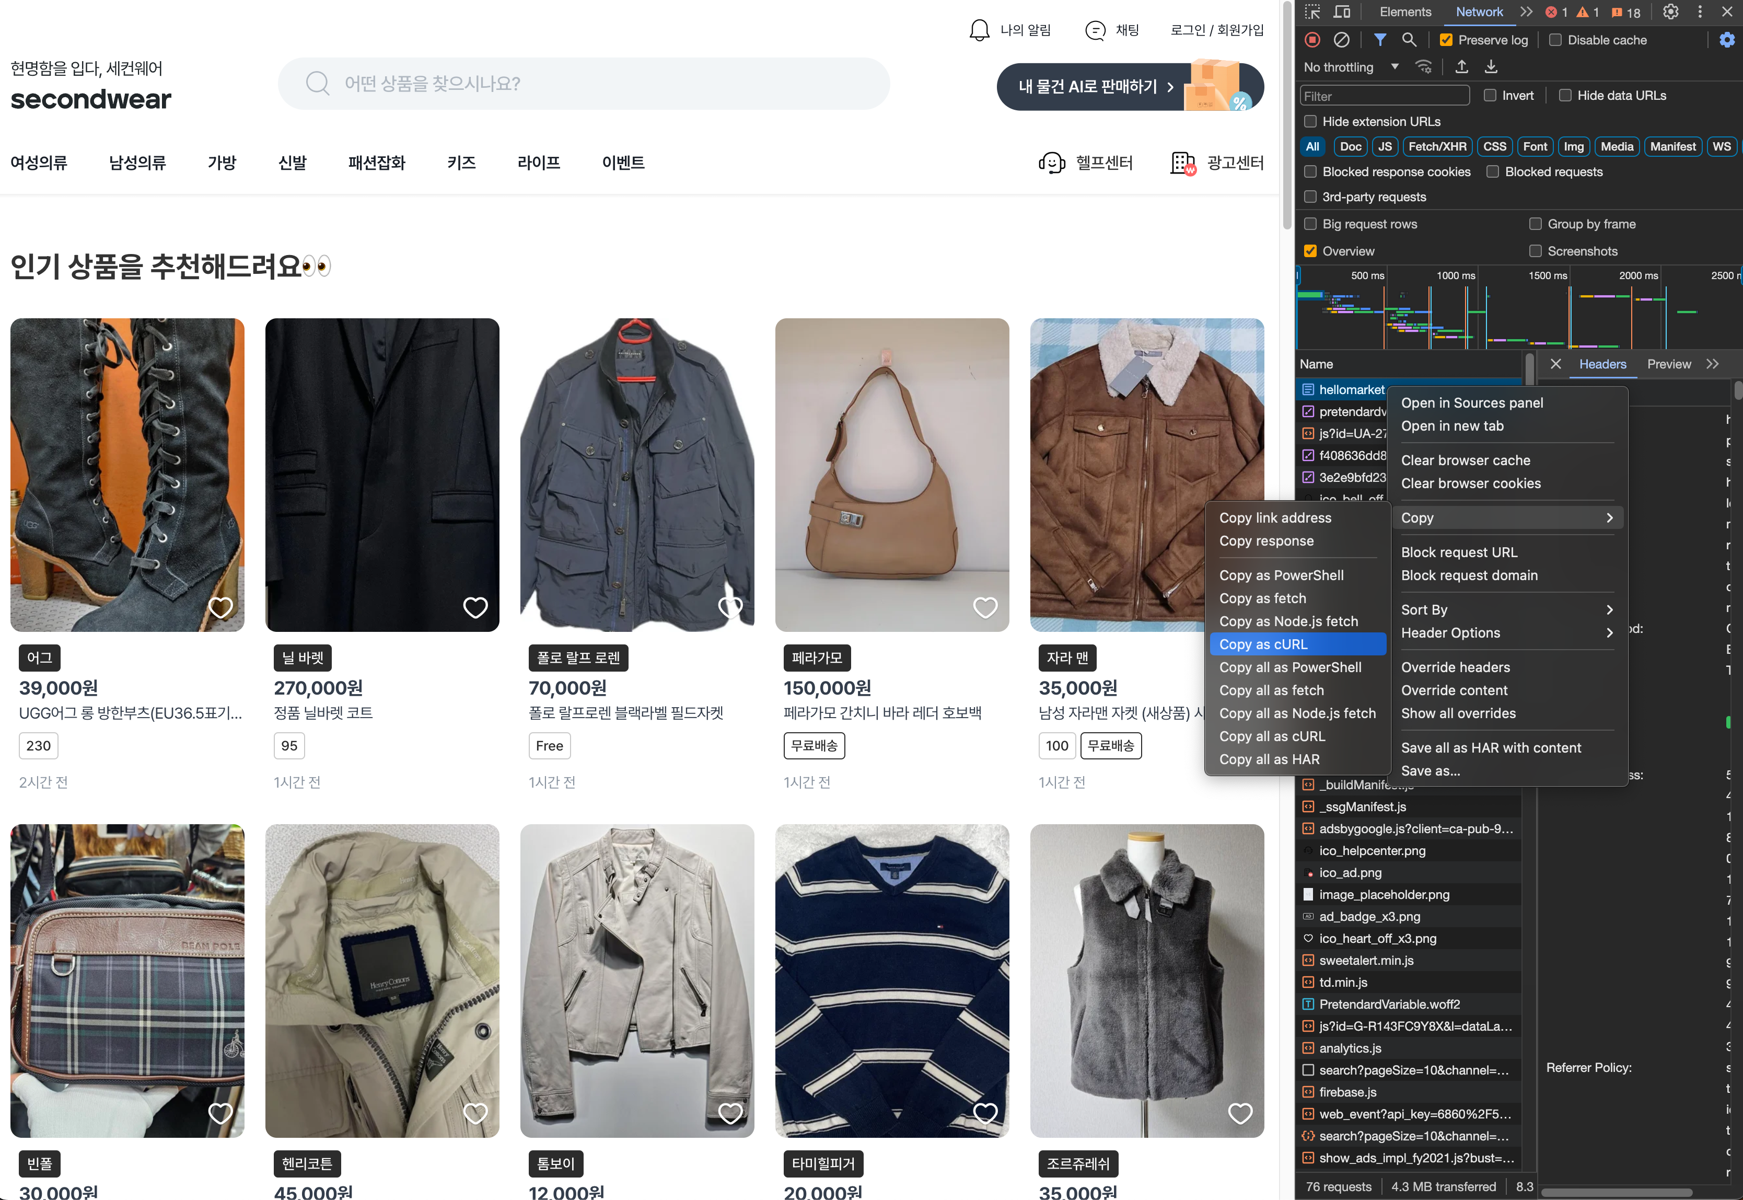Click the import HAR upload icon
This screenshot has height=1200, width=1743.
[1462, 67]
